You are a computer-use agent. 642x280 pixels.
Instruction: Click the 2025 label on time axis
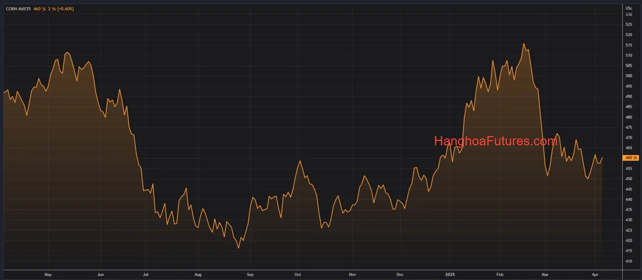click(x=450, y=275)
